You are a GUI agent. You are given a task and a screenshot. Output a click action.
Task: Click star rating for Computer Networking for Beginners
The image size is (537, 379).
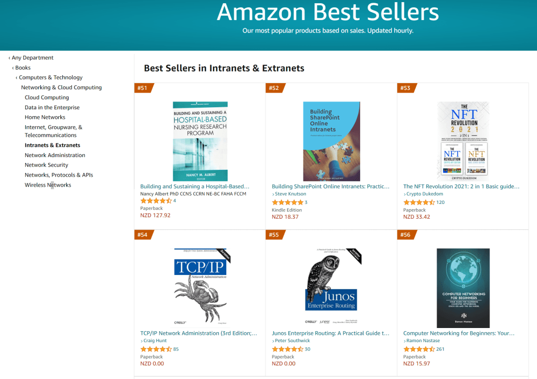(419, 349)
